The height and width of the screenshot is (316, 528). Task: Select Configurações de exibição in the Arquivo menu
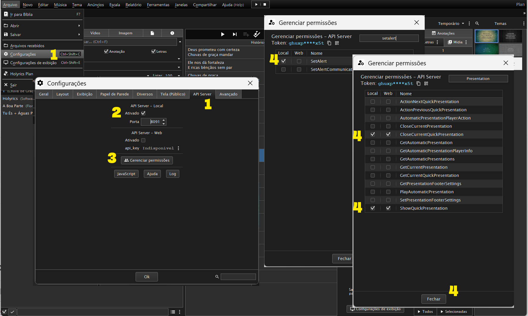42,63
